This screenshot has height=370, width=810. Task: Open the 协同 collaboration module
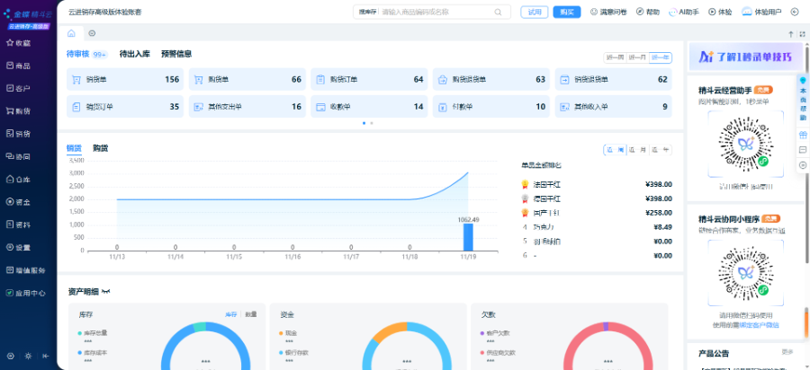[x=18, y=156]
